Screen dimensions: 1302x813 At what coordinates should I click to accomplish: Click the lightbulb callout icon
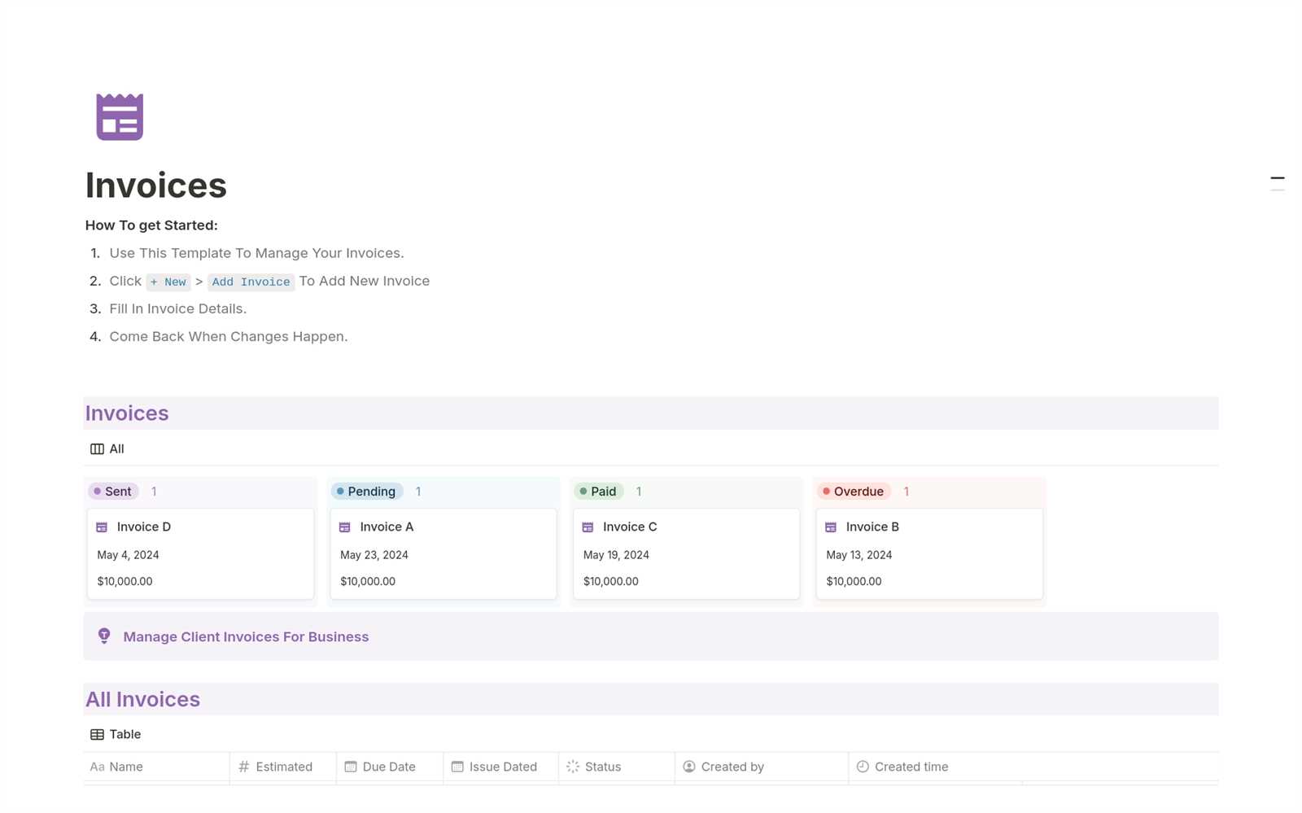coord(104,636)
